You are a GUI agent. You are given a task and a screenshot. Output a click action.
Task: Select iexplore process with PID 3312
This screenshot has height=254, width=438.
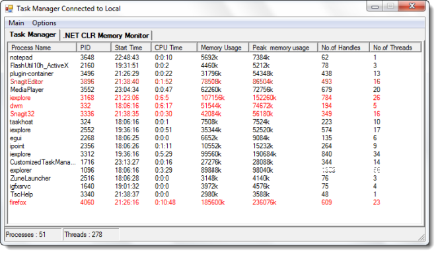pos(215,154)
